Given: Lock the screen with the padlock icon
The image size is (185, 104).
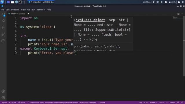Looking at the screenshot, I should (x=179, y=2).
